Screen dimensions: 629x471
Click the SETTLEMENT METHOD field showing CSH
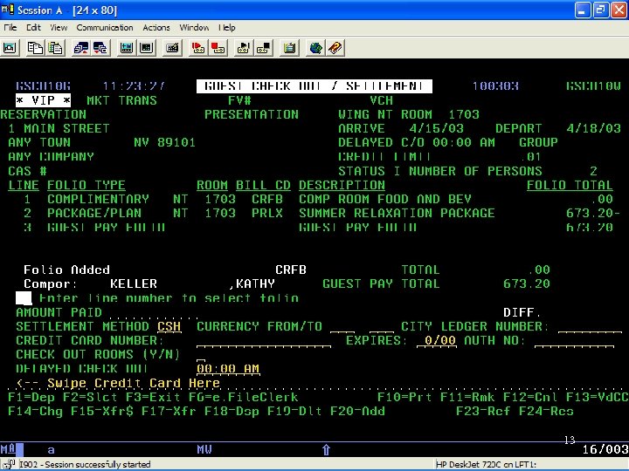(x=169, y=327)
